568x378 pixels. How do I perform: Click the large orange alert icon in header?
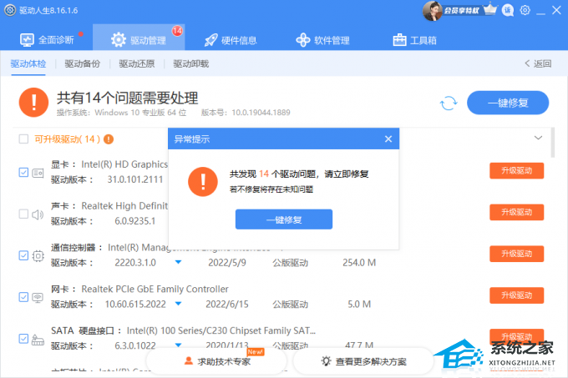click(33, 103)
